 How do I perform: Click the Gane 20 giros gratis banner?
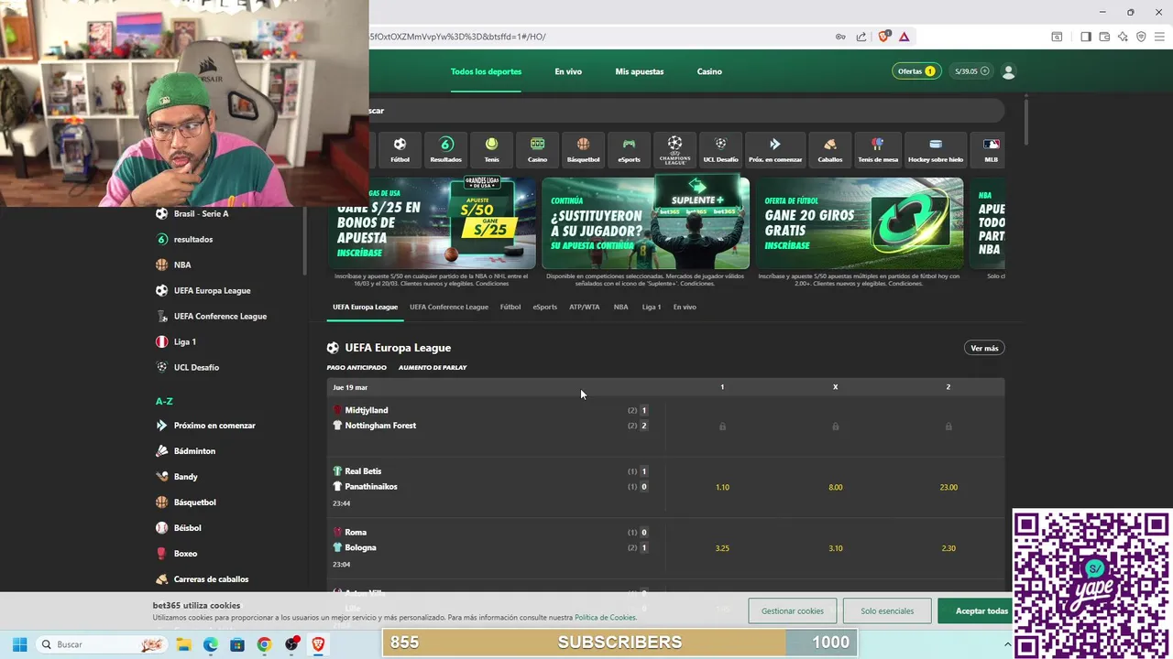coord(860,223)
